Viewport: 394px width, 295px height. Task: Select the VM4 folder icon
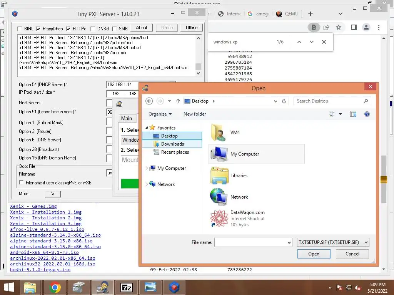pyautogui.click(x=219, y=132)
